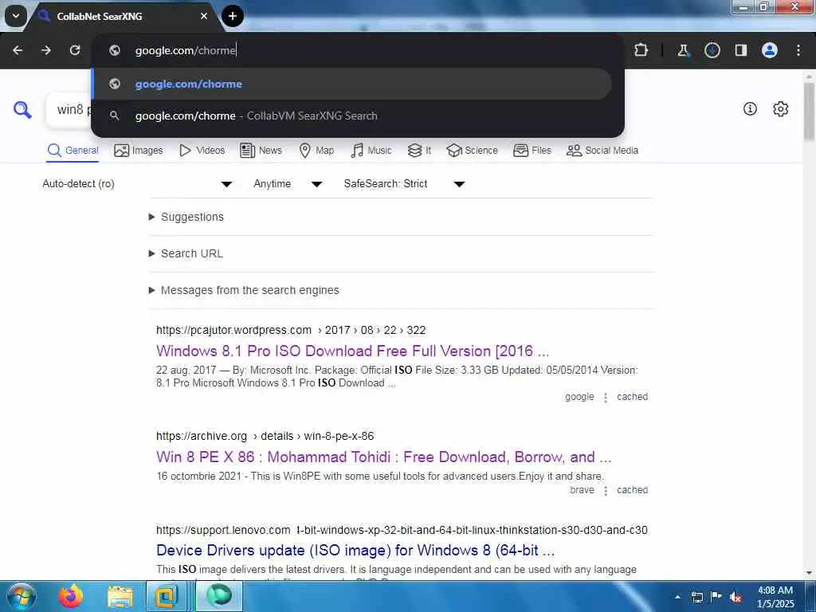Open cached link for archive.org result

tap(632, 490)
